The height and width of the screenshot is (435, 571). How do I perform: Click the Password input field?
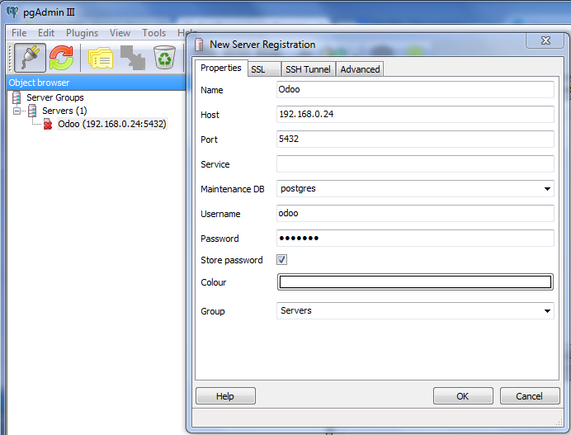(x=415, y=238)
